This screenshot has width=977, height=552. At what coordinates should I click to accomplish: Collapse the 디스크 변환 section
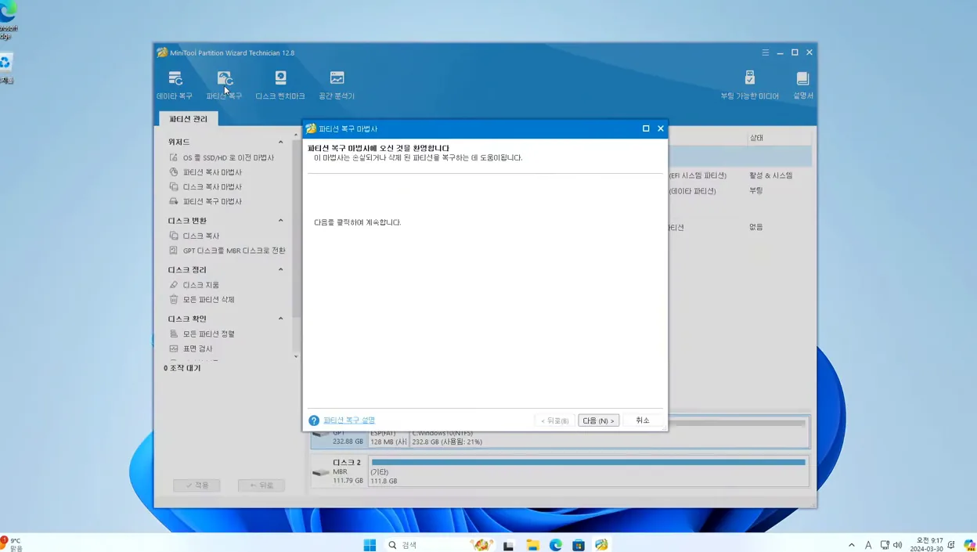click(280, 221)
